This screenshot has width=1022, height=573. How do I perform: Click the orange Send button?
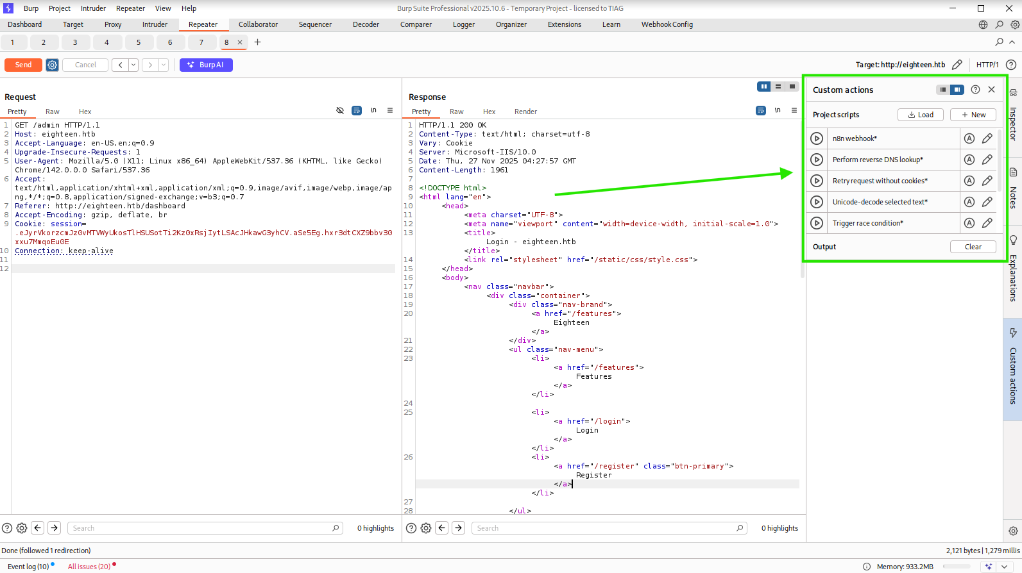click(x=23, y=65)
